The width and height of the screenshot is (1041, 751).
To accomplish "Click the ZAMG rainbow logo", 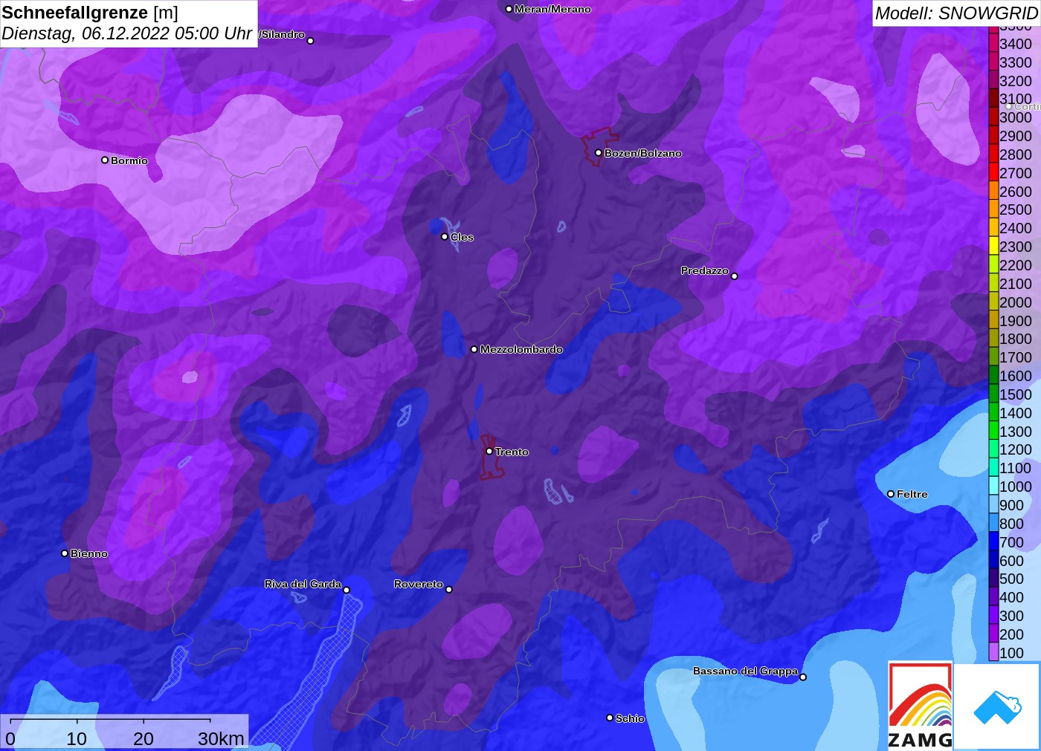I will point(921,705).
